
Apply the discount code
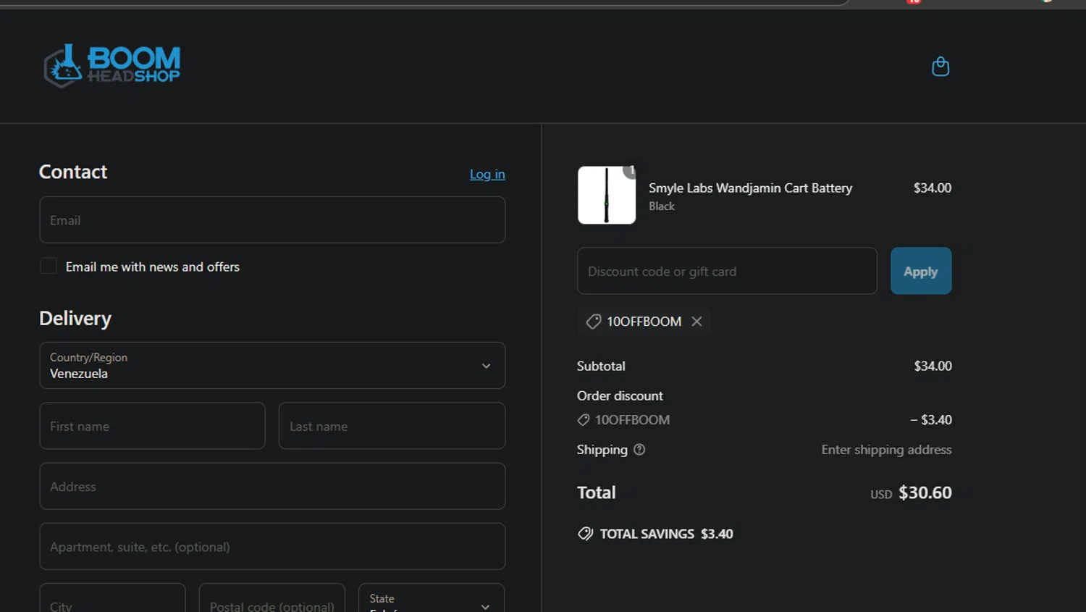(x=921, y=271)
